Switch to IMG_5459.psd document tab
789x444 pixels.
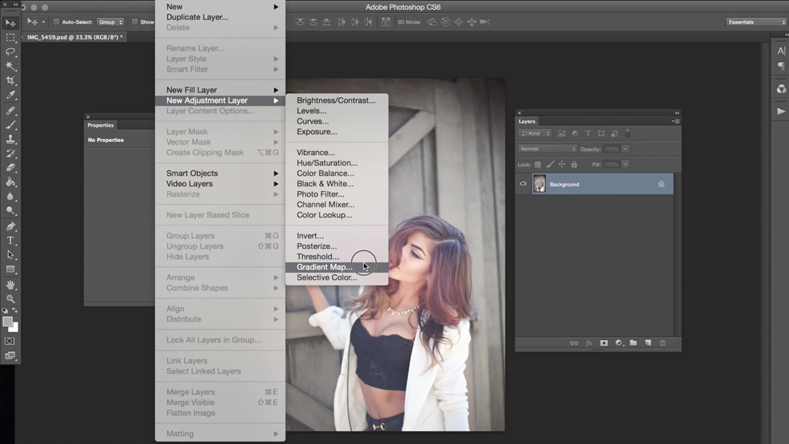click(74, 37)
